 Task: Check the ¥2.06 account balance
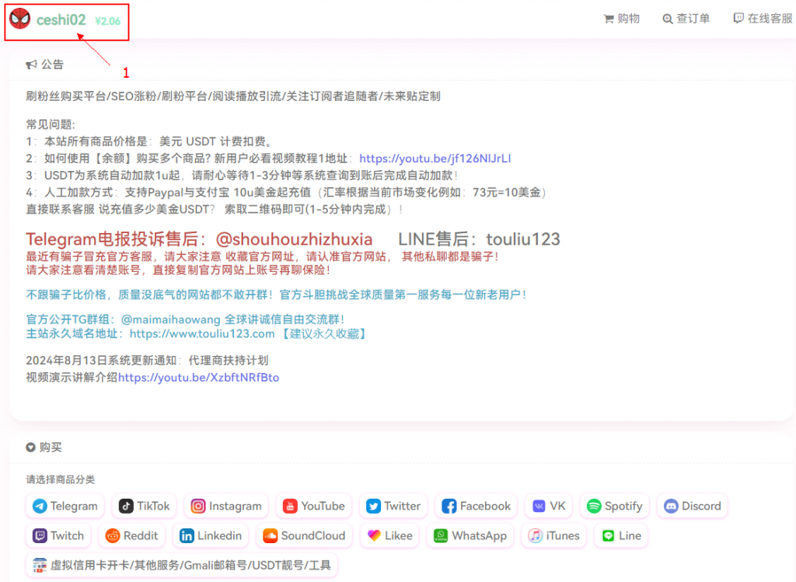click(x=107, y=21)
